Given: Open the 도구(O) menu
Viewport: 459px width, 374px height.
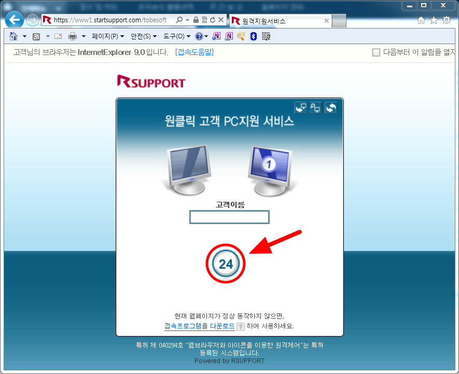Looking at the screenshot, I should click(176, 36).
